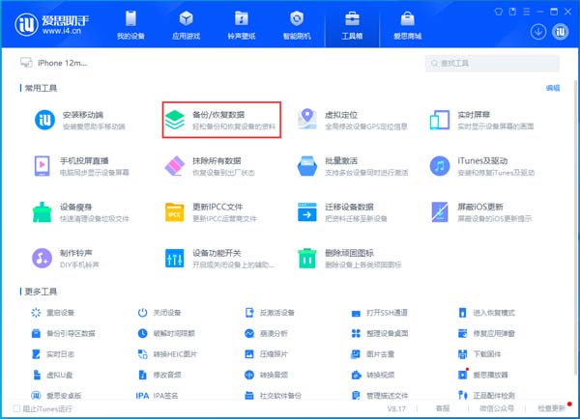Image resolution: width=580 pixels, height=419 pixels.
Task: Open the 制作铃声 ringtone maker icon
Action: (42, 258)
